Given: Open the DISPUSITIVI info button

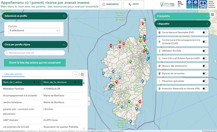Looking at the screenshot, I should point(110,4).
